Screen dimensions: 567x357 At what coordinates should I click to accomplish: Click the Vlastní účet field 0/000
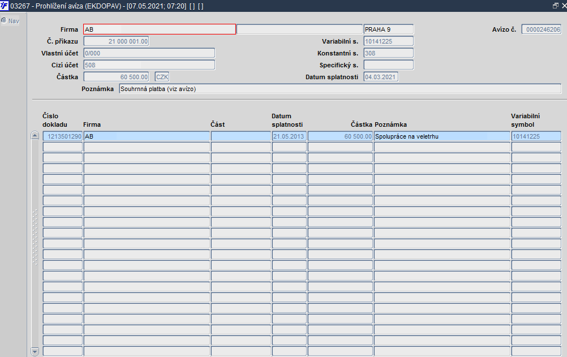point(149,53)
